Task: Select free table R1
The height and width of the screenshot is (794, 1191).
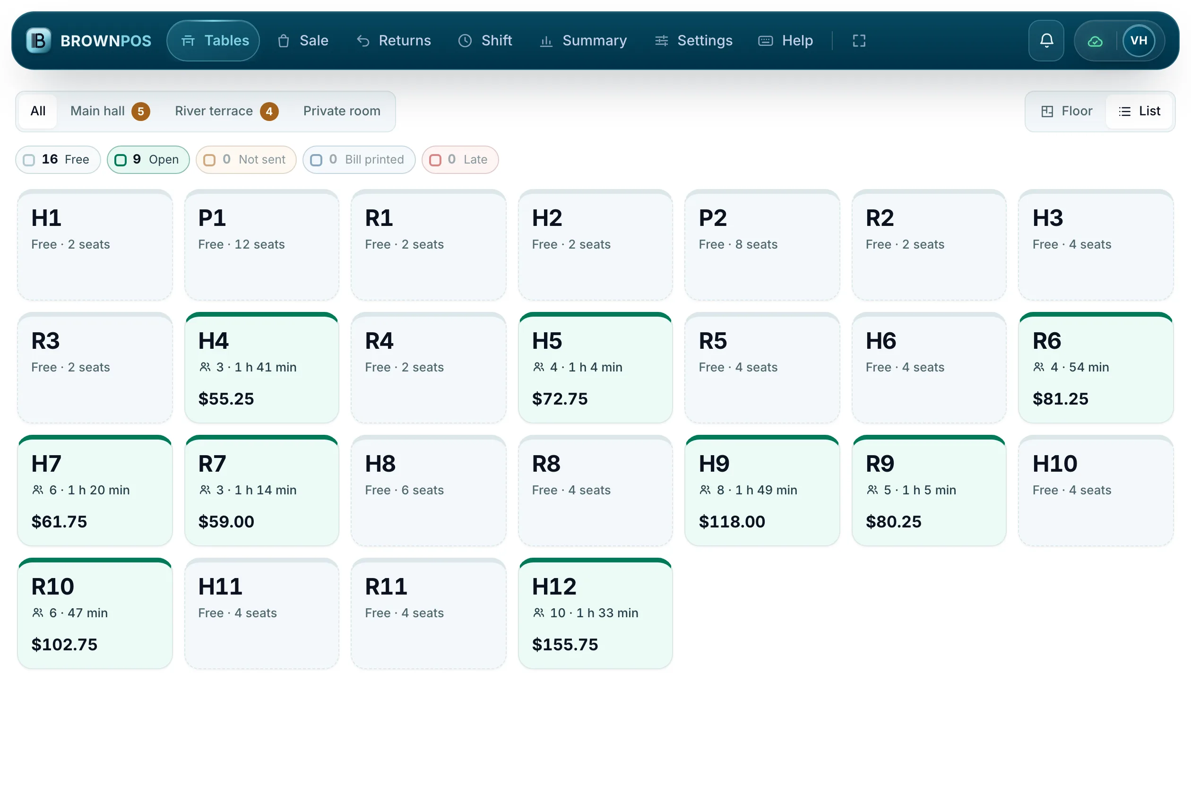Action: click(x=428, y=245)
